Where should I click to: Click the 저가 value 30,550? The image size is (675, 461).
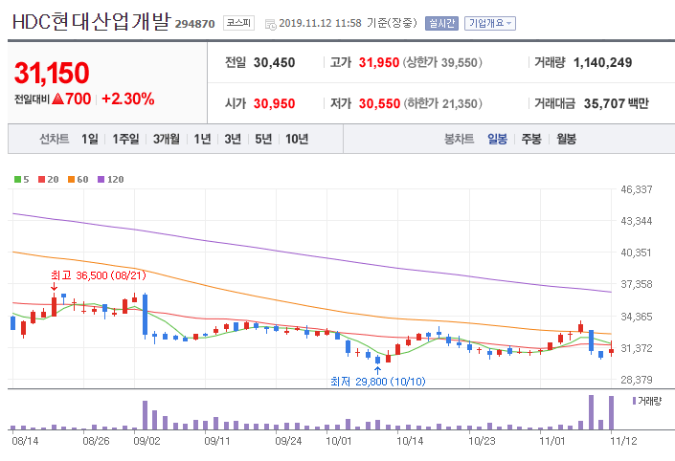380,103
